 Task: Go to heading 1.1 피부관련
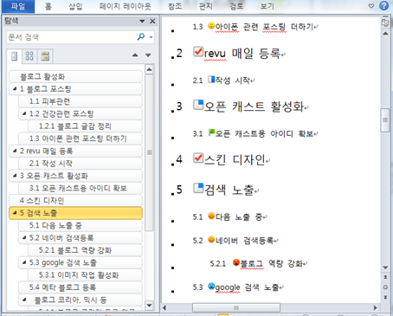coord(81,101)
